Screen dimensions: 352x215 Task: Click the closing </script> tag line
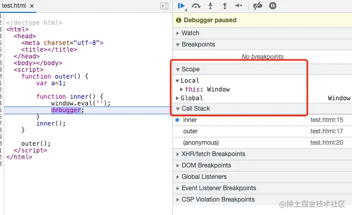coord(31,150)
